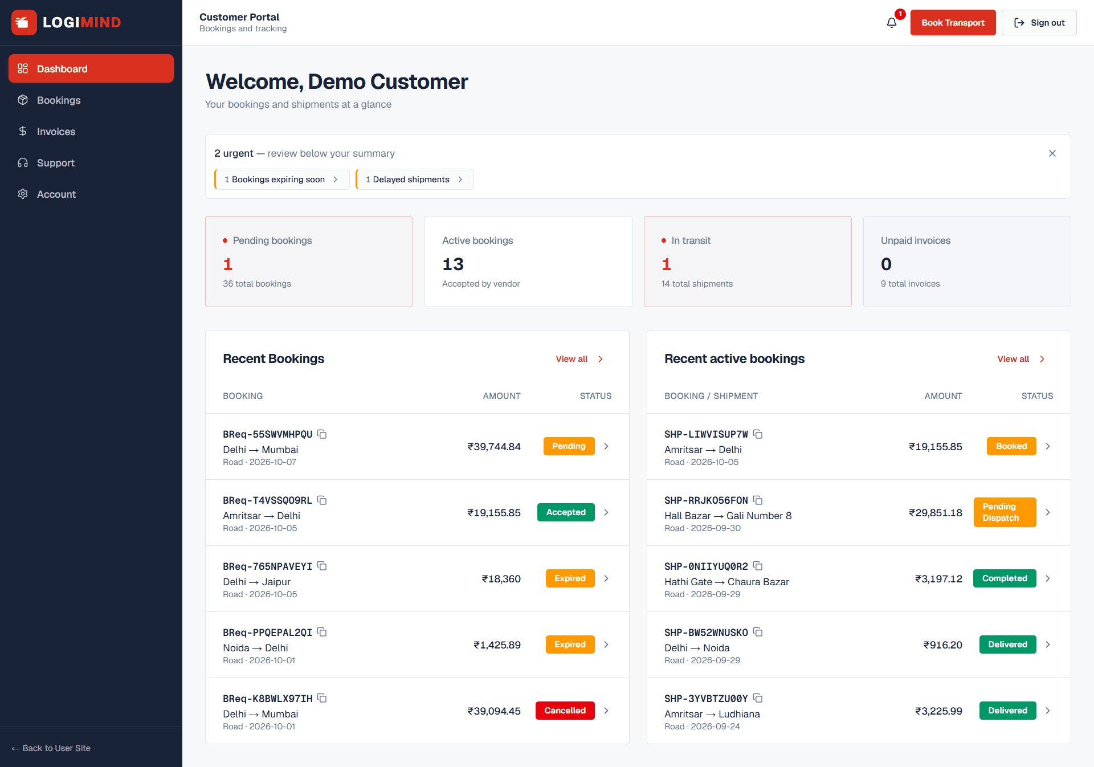Click the LogiMind logo icon

tap(24, 22)
